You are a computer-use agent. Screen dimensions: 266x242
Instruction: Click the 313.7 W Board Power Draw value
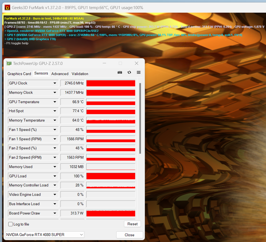pos(72,213)
